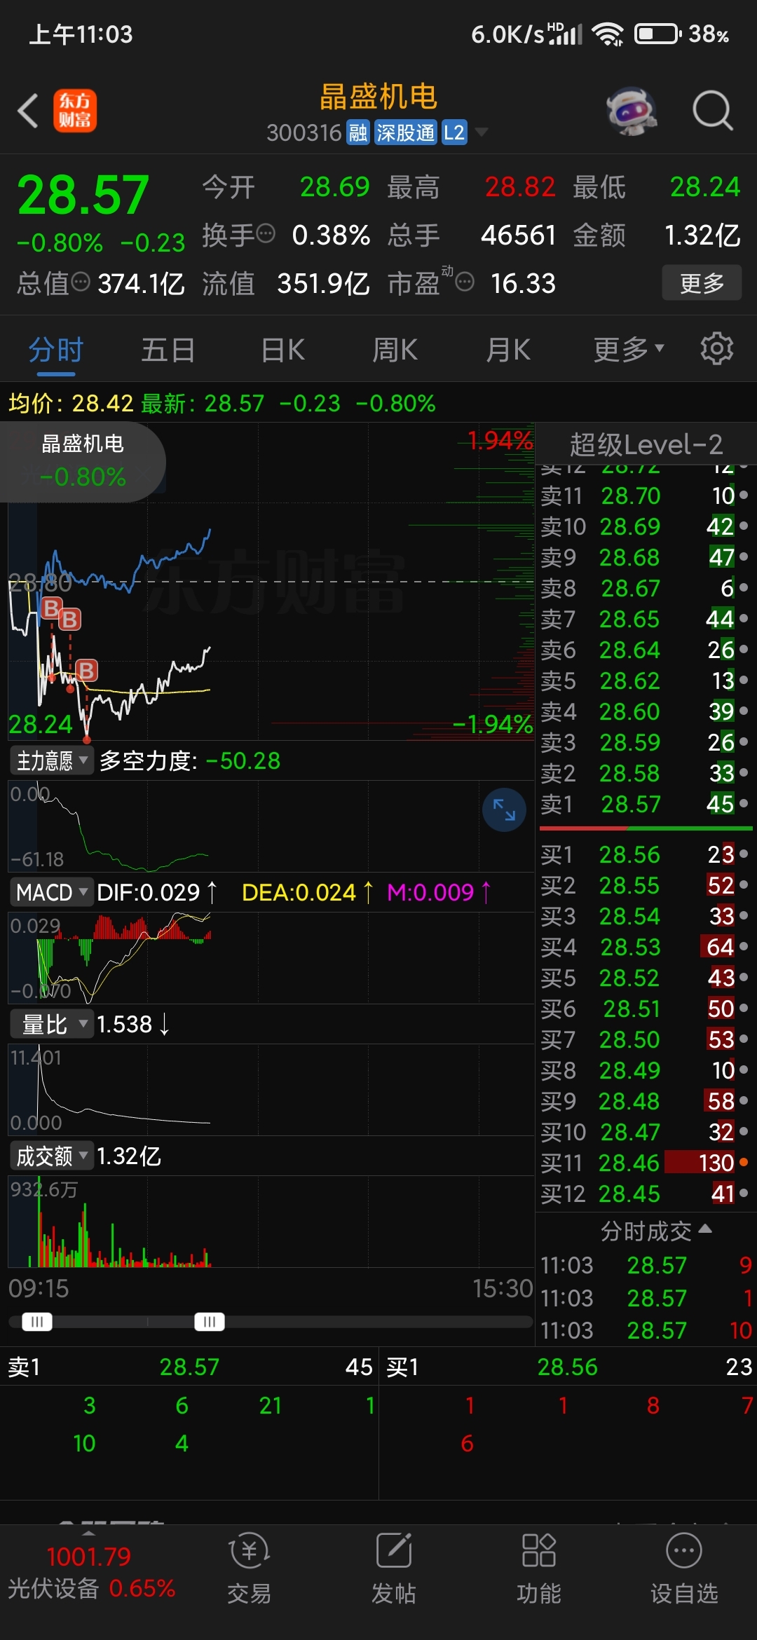This screenshot has width=757, height=1640.
Task: Tap the back arrow icon
Action: click(x=28, y=111)
